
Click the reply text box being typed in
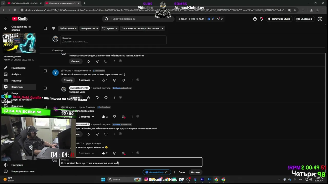click(131, 162)
